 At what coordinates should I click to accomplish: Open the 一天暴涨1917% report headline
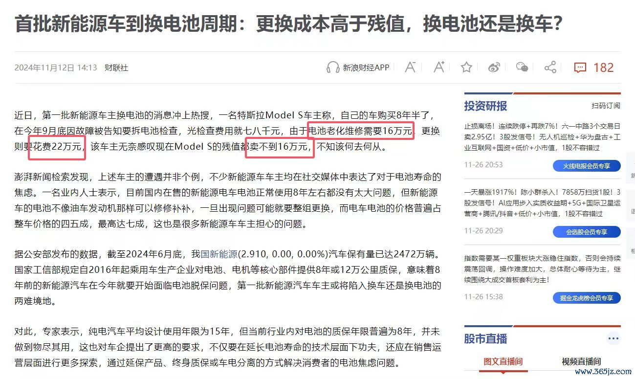pyautogui.click(x=542, y=202)
